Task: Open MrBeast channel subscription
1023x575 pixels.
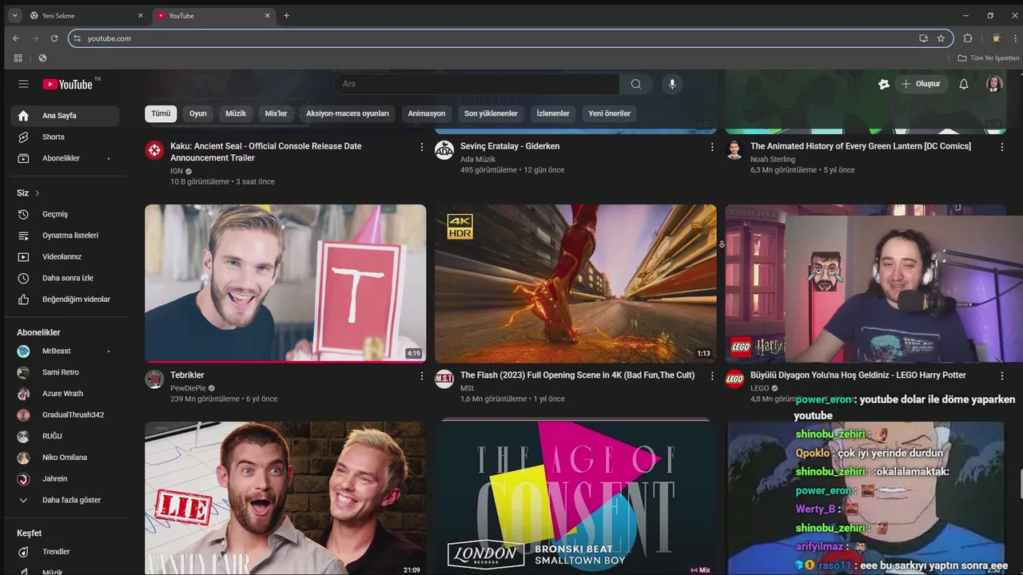Action: (x=66, y=351)
